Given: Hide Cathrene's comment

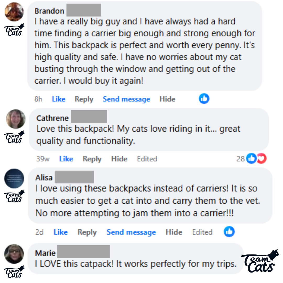Looking at the screenshot, I should 119,159.
